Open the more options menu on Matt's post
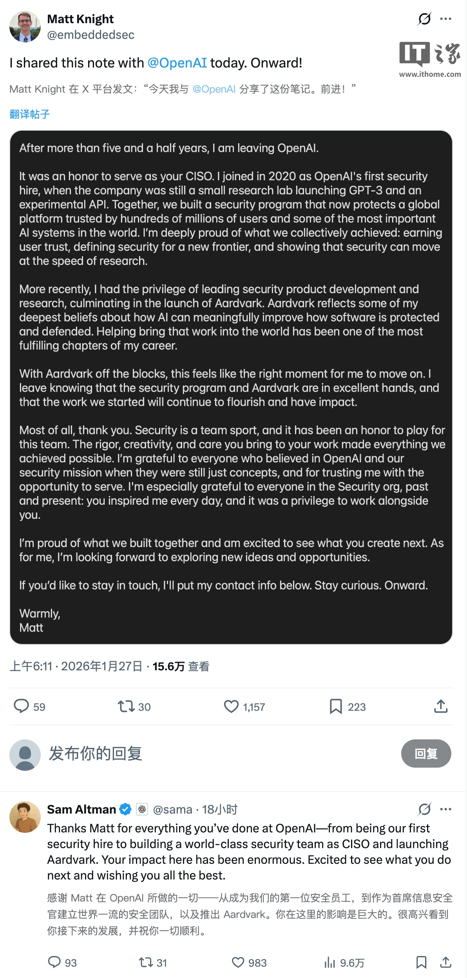 (445, 19)
